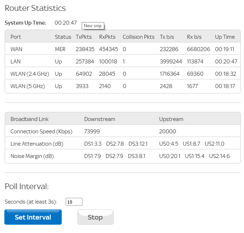
Task: Click the New snip tooltip
Action: 93,26
